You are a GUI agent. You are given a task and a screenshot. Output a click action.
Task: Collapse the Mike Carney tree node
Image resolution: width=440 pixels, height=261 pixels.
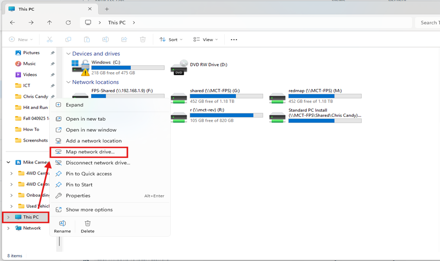8,162
